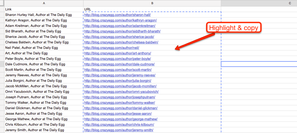297x133 pixels.
Task: Open the omri-yacubovich author URL
Action: (x=122, y=92)
